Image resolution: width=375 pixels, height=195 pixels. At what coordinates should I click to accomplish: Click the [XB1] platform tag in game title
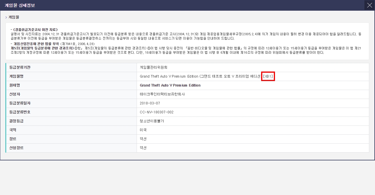[x=268, y=76]
